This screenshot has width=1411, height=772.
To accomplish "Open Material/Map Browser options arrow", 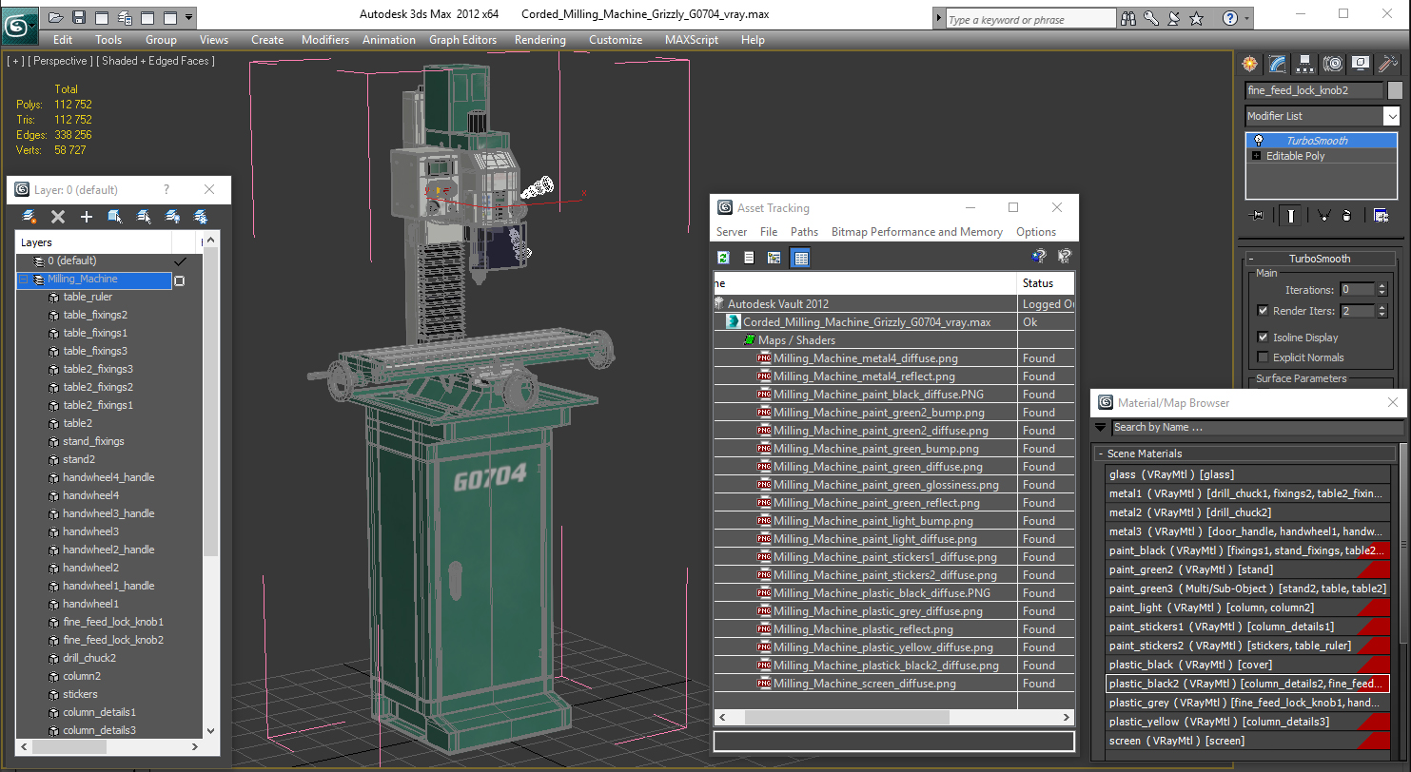I will pyautogui.click(x=1101, y=428).
